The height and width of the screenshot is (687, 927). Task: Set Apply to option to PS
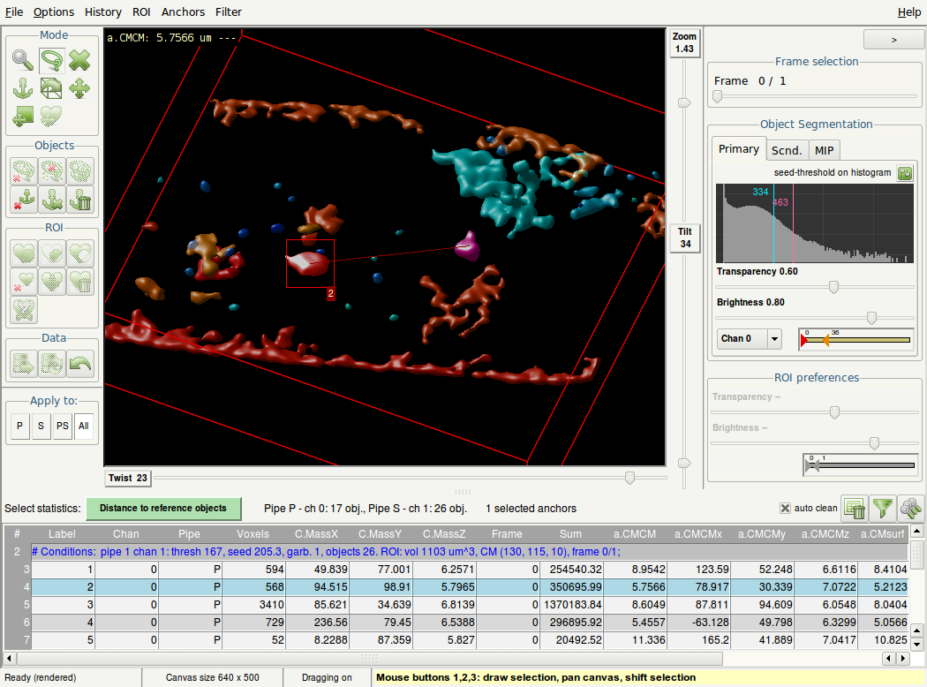(x=62, y=427)
